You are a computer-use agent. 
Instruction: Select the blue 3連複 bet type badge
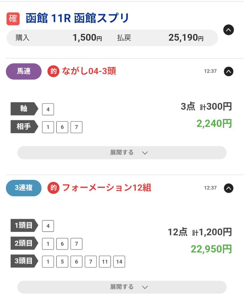[24, 188]
